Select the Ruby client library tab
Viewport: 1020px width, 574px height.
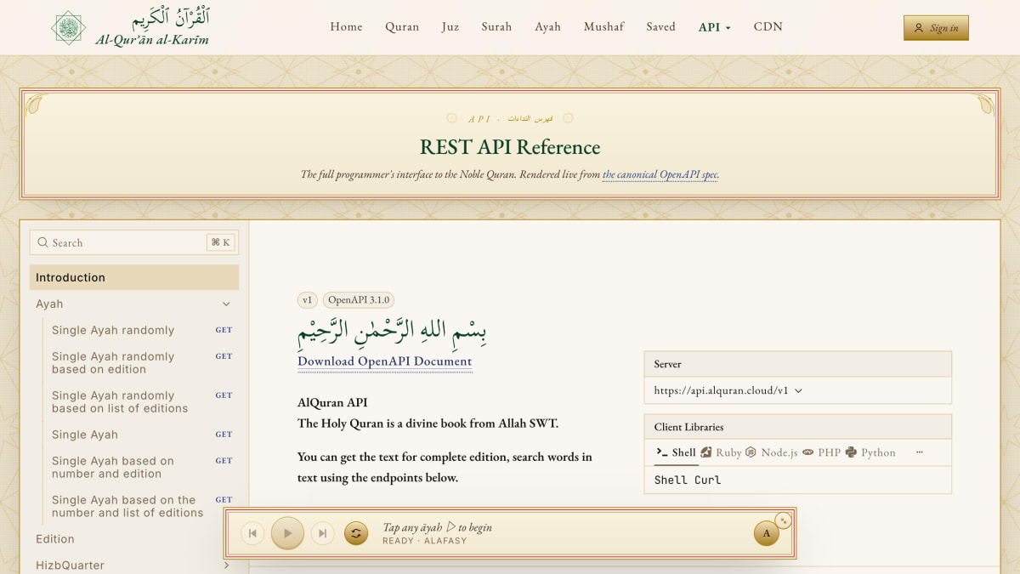(x=721, y=452)
